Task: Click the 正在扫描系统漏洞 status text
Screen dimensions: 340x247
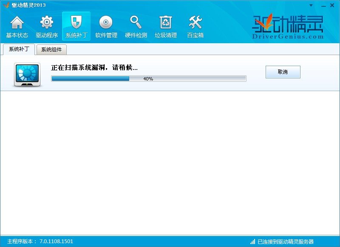Action: point(94,68)
